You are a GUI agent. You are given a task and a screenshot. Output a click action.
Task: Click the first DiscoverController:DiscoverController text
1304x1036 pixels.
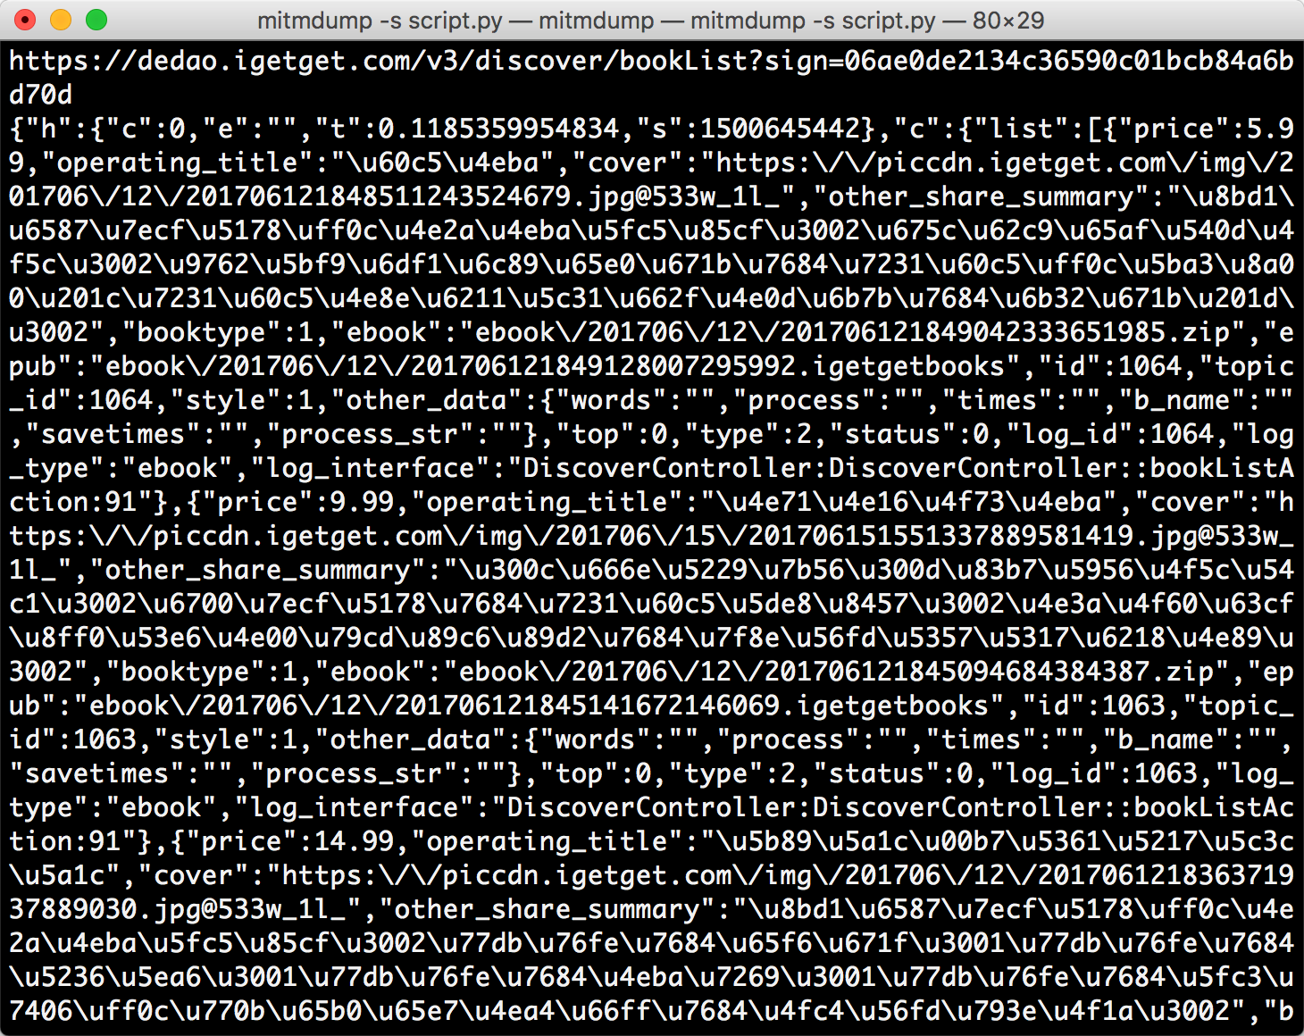(819, 467)
